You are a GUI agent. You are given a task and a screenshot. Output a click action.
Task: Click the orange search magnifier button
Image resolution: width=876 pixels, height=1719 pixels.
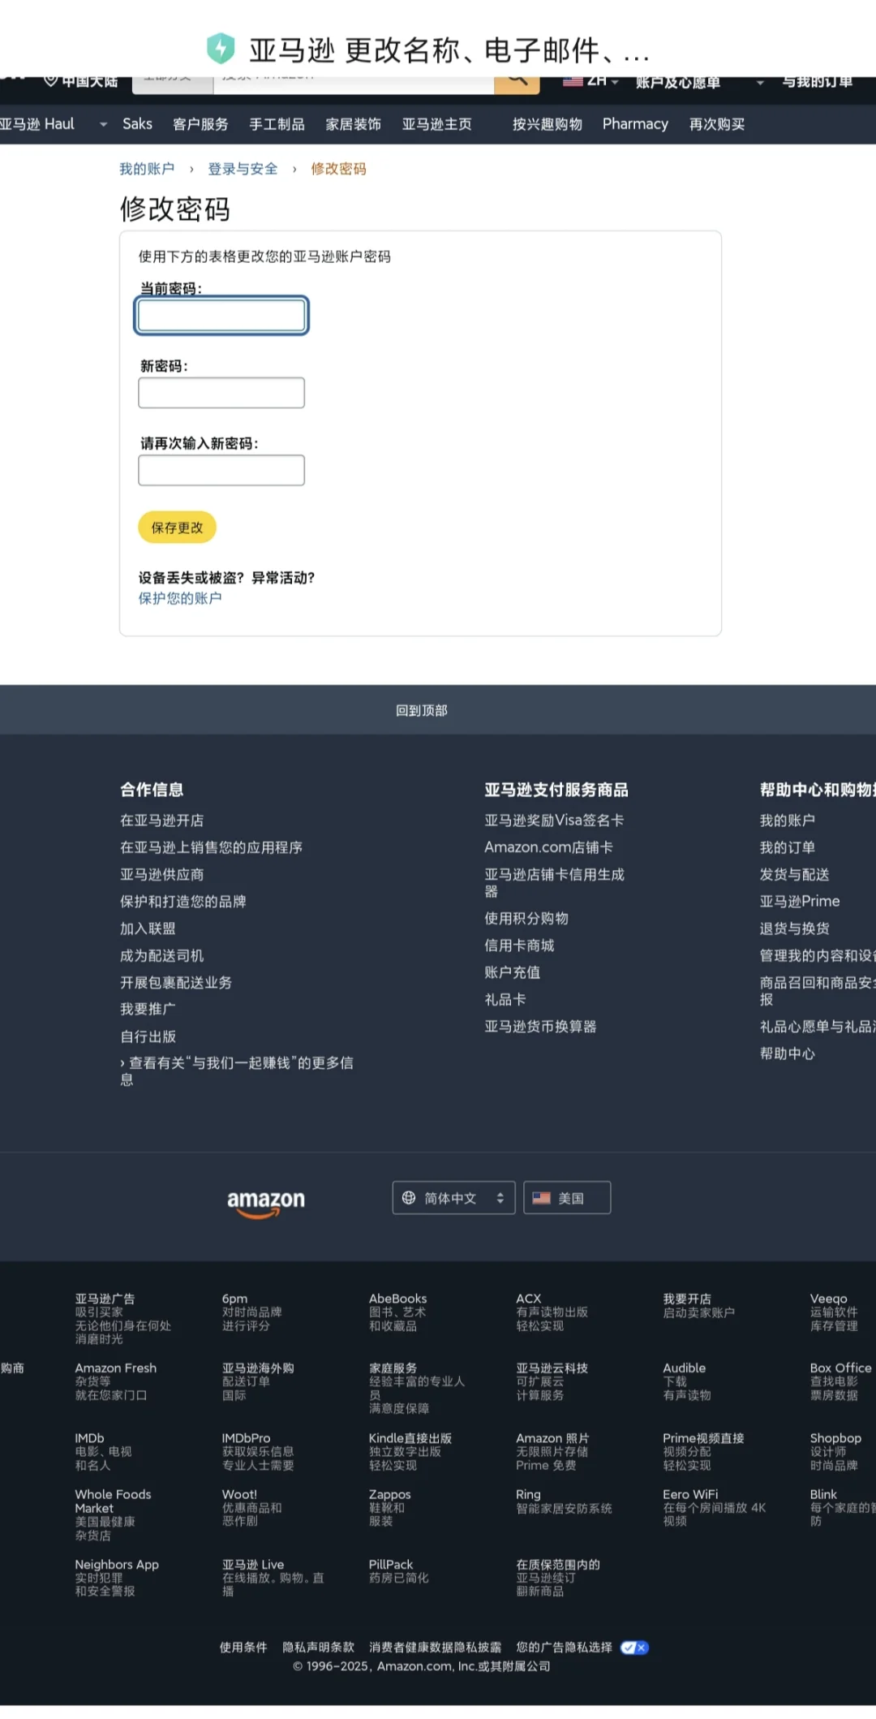(x=517, y=84)
